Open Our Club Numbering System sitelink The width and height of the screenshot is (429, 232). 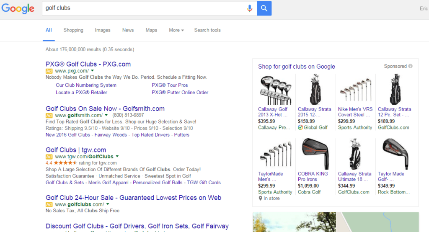click(x=86, y=85)
